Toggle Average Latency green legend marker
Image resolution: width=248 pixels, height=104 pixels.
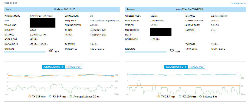coord(71,96)
